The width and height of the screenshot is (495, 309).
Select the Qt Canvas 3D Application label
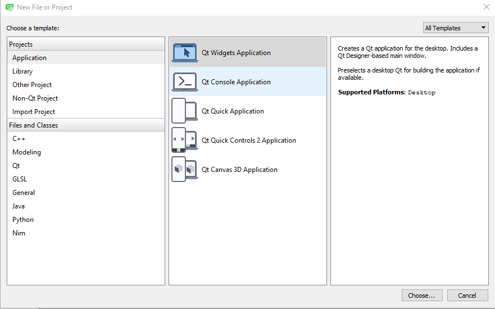coord(239,170)
